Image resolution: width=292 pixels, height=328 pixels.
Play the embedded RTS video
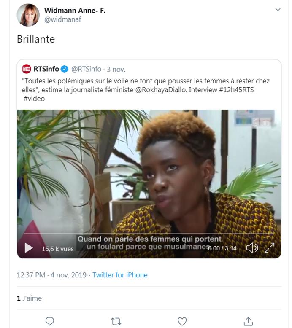tap(28, 248)
